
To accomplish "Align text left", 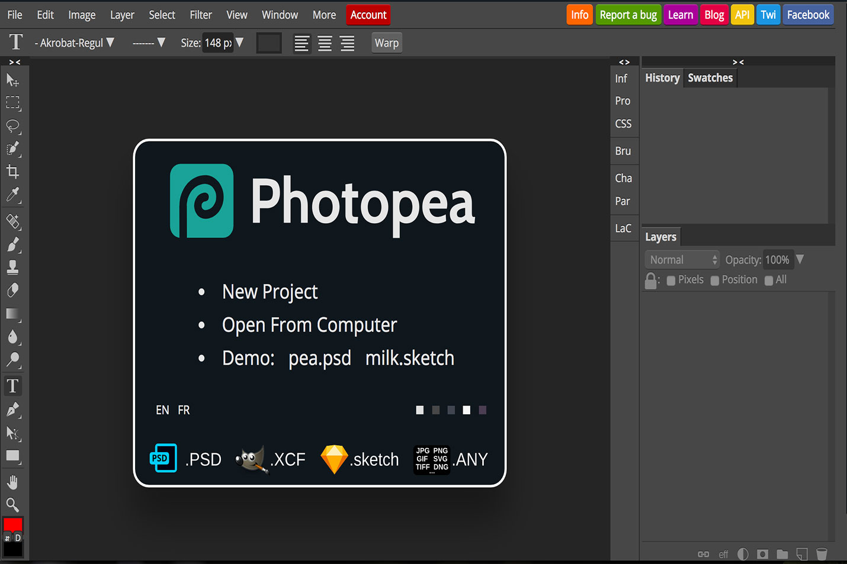I will pos(302,43).
